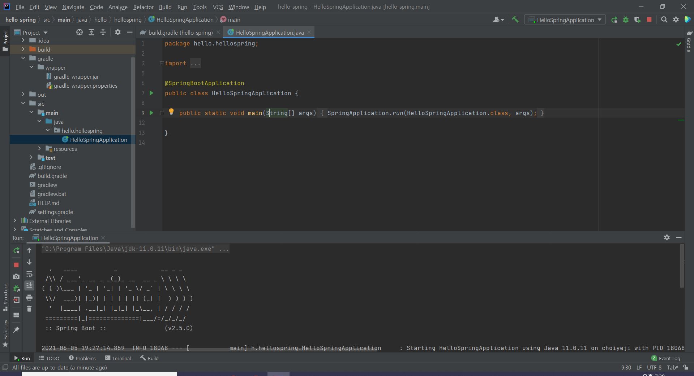Toggle scroll-to-end in Run console
Screen dimensions: 694x376
coord(29,285)
